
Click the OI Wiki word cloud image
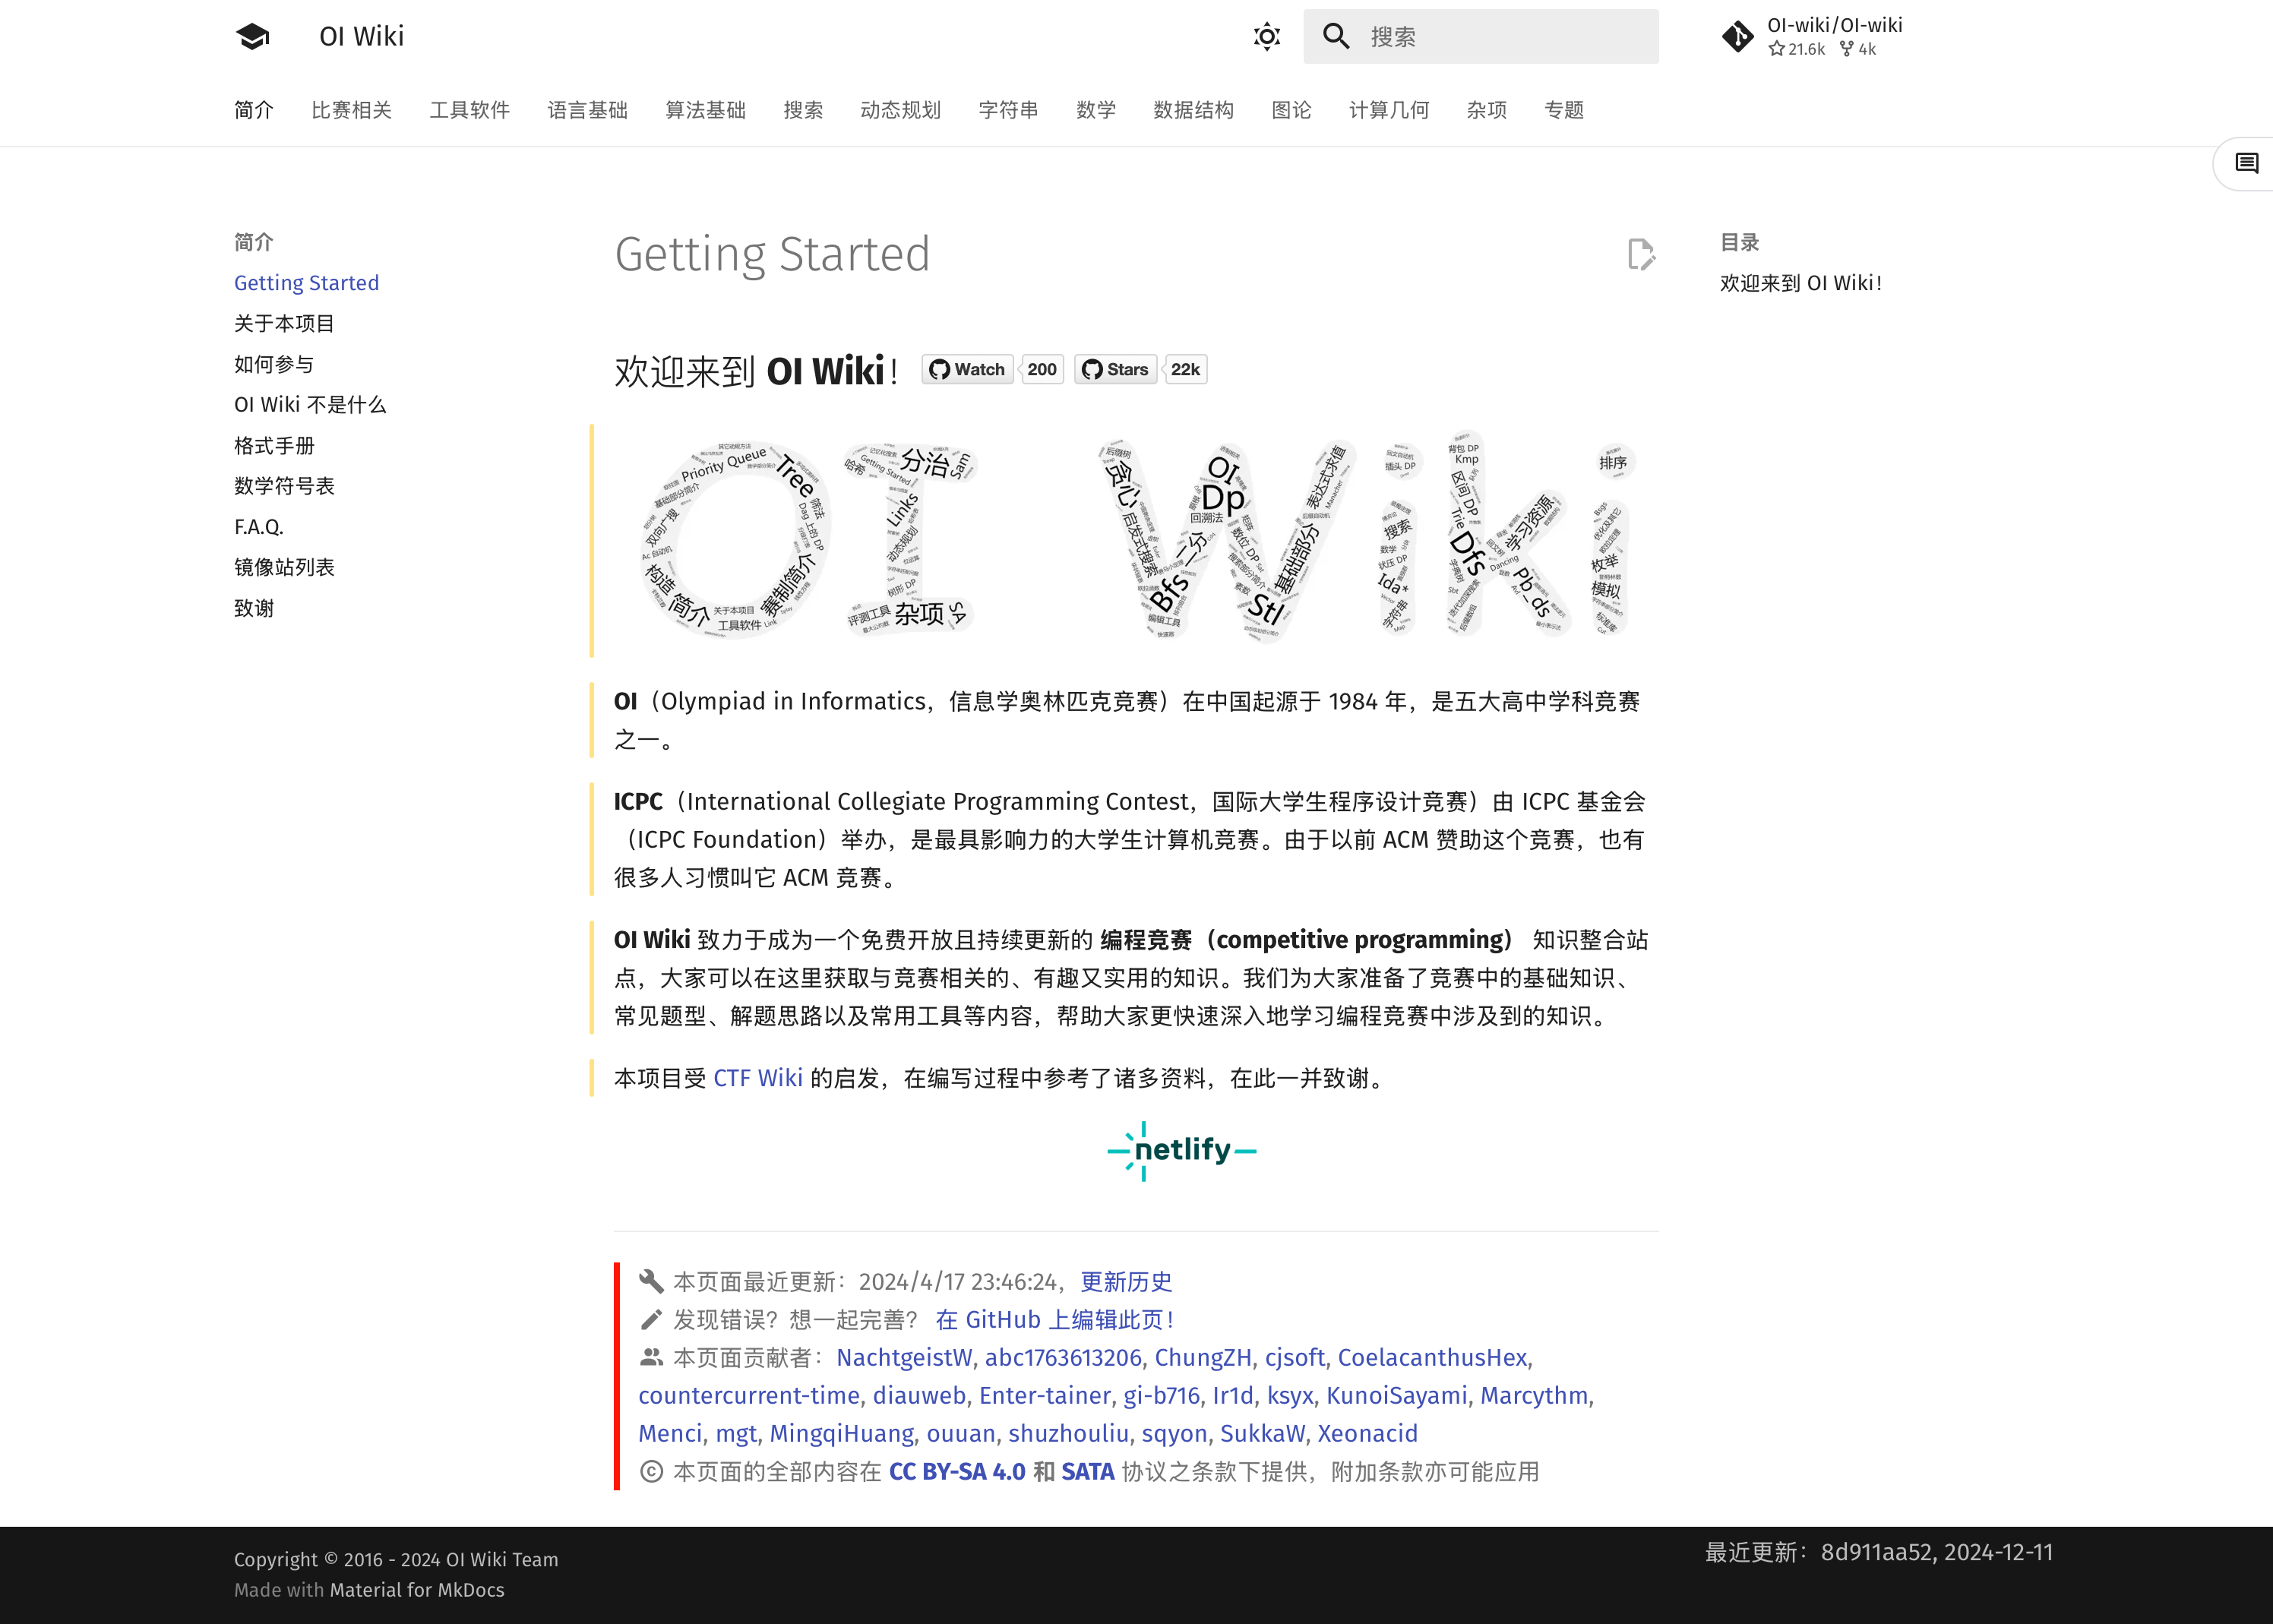click(x=1136, y=538)
